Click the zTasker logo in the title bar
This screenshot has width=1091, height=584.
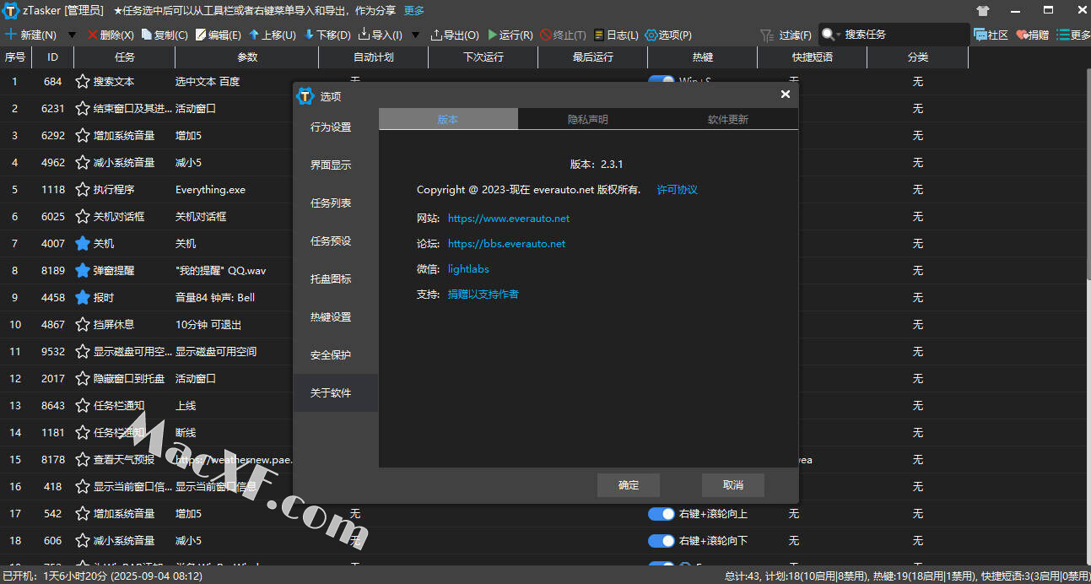(11, 11)
